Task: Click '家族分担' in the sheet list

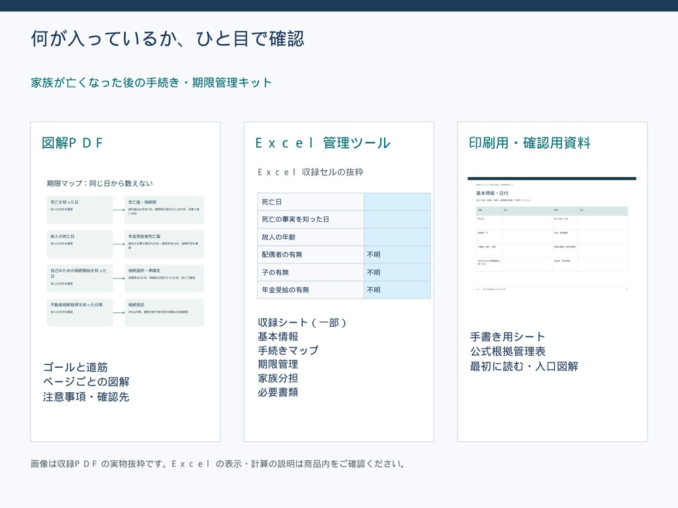Action: pyautogui.click(x=278, y=378)
